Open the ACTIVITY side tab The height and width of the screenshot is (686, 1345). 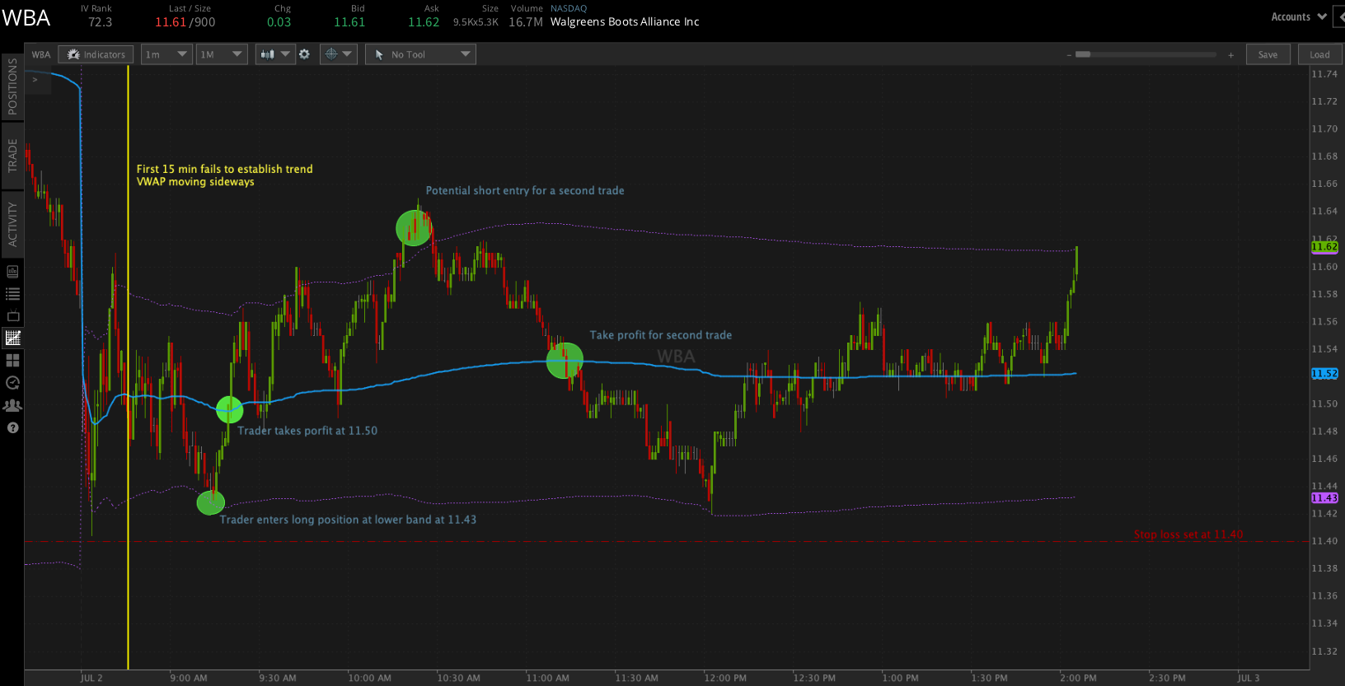pos(12,224)
